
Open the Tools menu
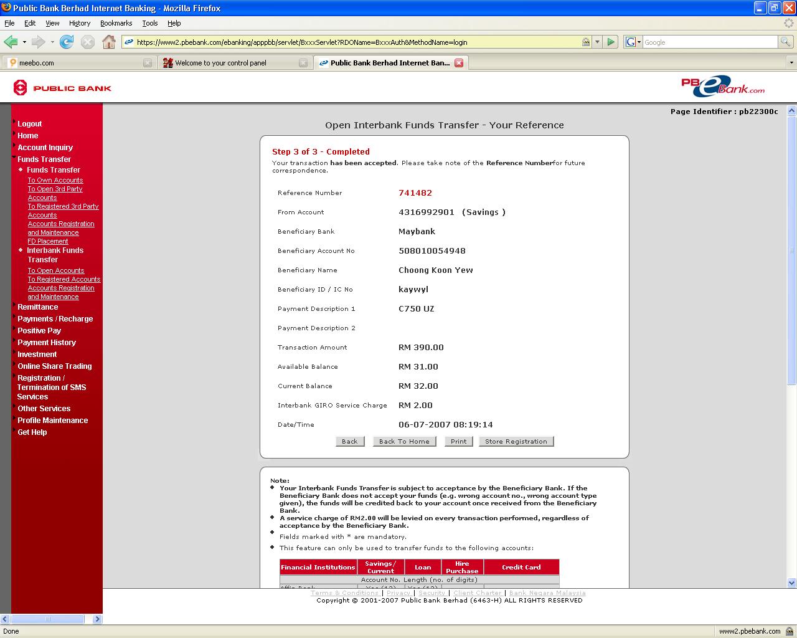(x=150, y=23)
